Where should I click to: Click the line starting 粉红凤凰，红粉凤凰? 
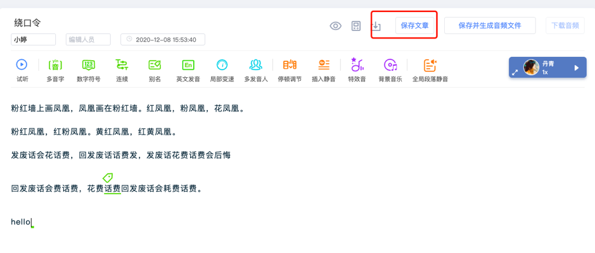click(x=94, y=132)
